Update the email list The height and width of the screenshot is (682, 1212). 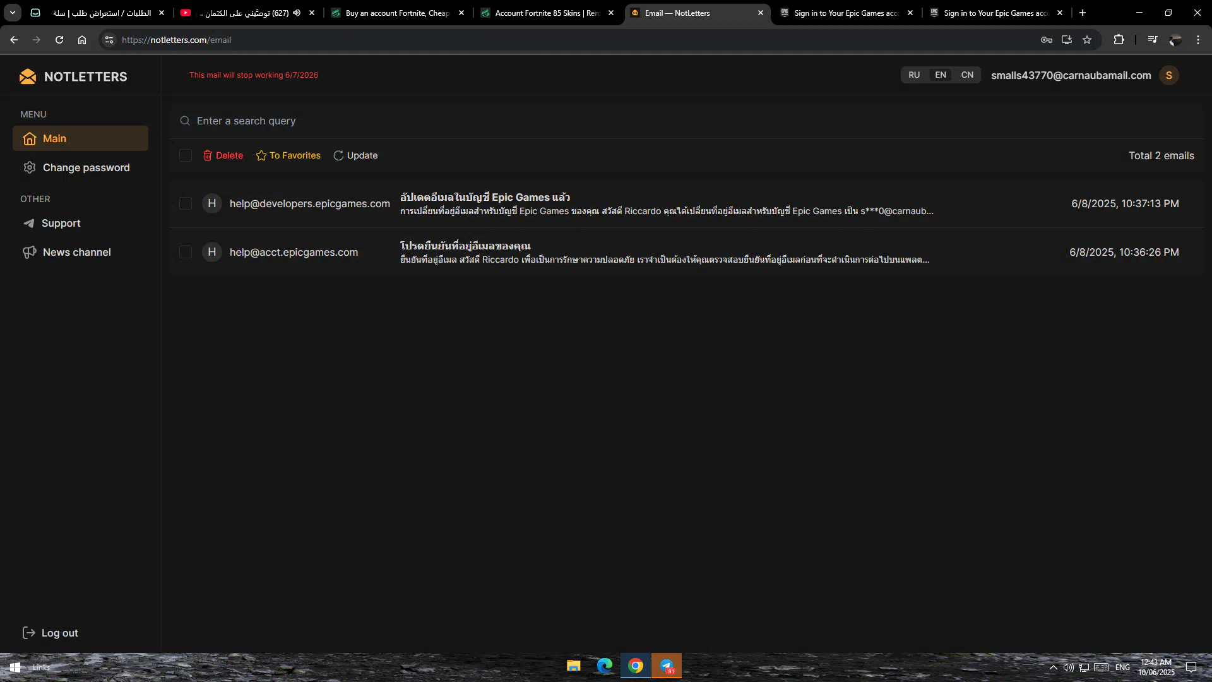[x=355, y=155]
